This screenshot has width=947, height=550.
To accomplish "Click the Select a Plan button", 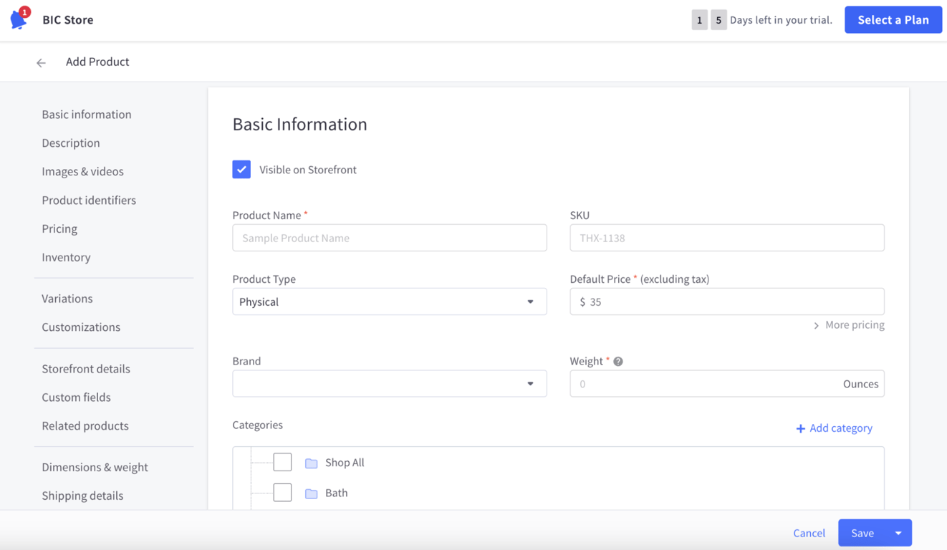I will pos(893,19).
